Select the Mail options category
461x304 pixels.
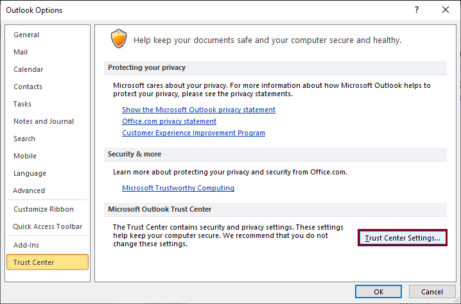(48, 52)
